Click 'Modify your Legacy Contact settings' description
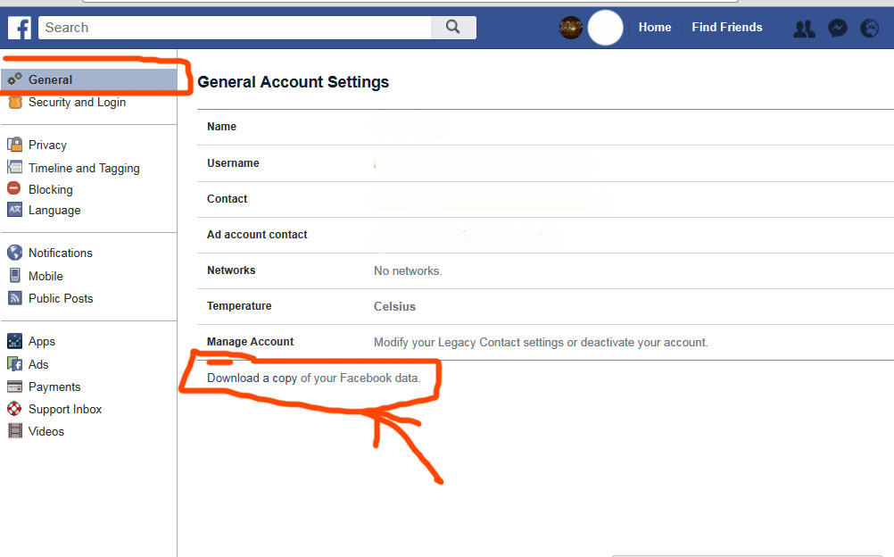This screenshot has height=557, width=894. 541,343
